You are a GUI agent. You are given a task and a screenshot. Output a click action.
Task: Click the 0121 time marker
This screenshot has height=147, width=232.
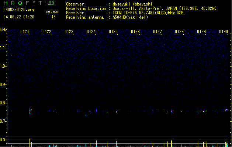point(25,32)
